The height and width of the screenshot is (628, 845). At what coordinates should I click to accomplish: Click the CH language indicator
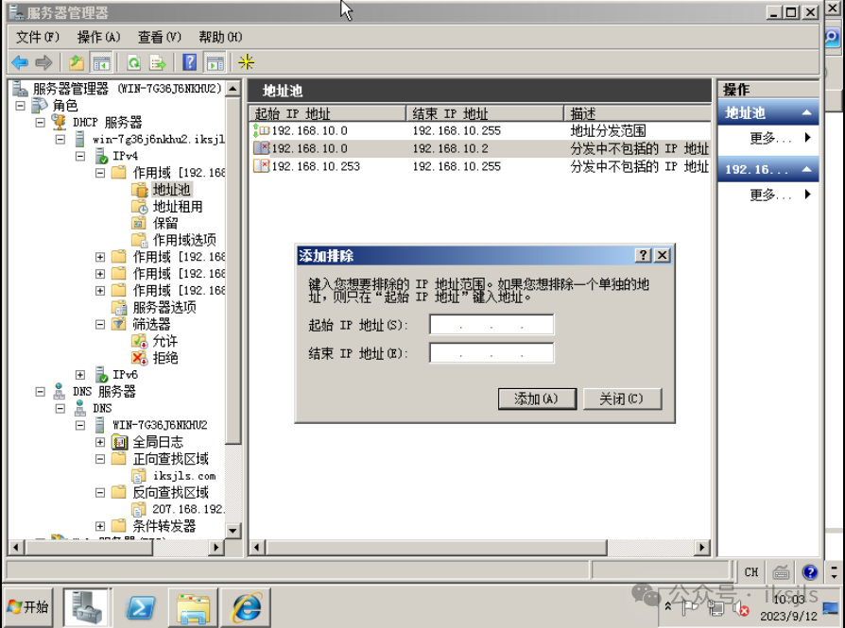[x=751, y=572]
